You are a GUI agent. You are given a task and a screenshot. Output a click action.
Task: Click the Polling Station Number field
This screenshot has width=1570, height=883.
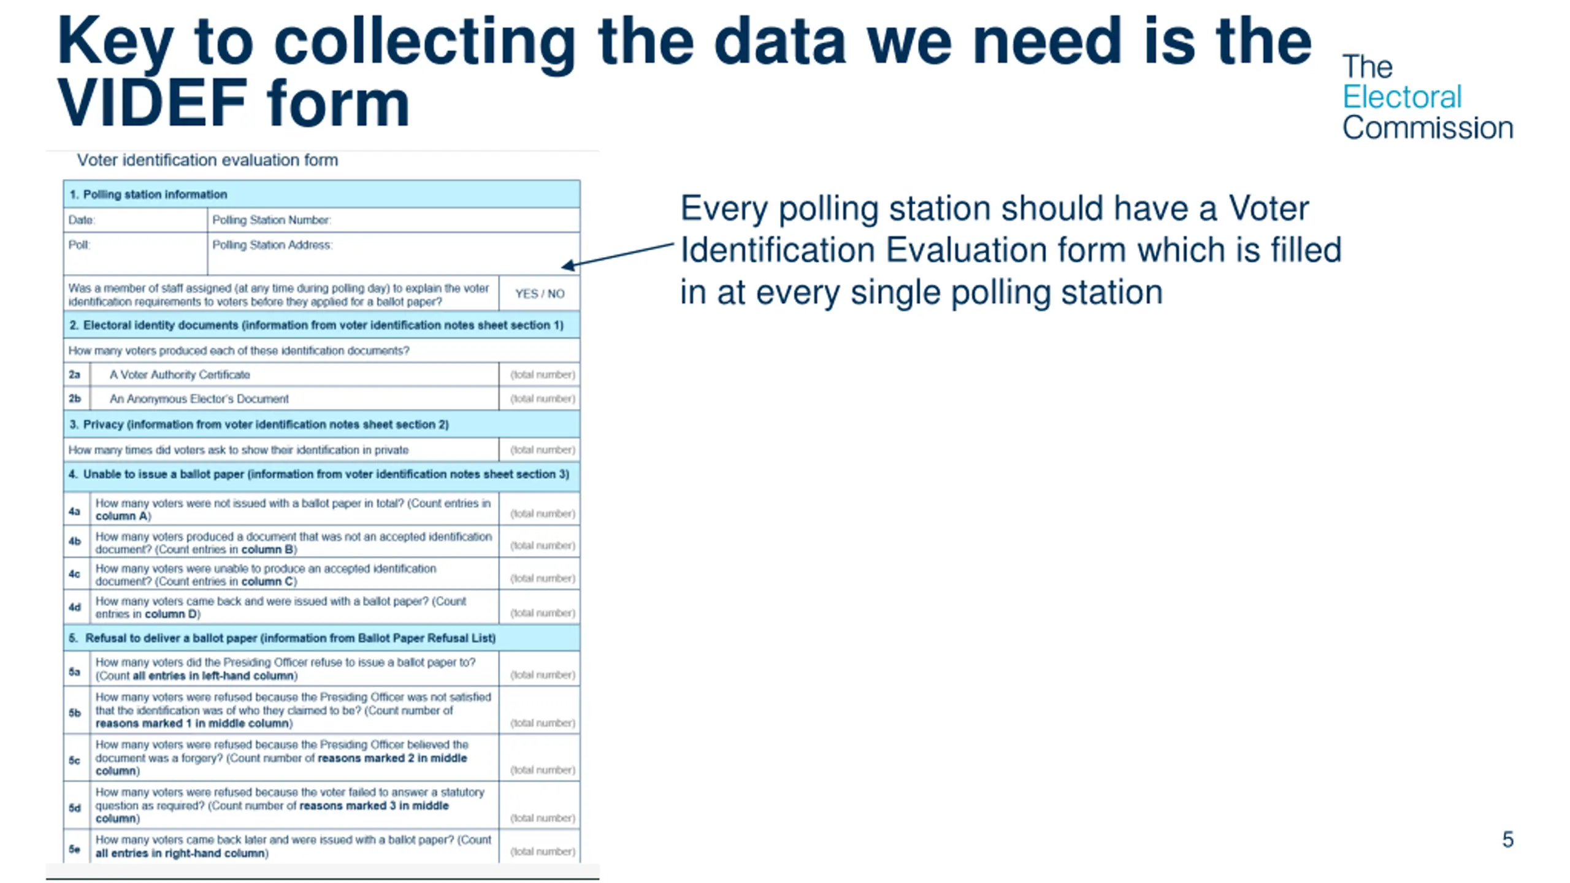[394, 220]
